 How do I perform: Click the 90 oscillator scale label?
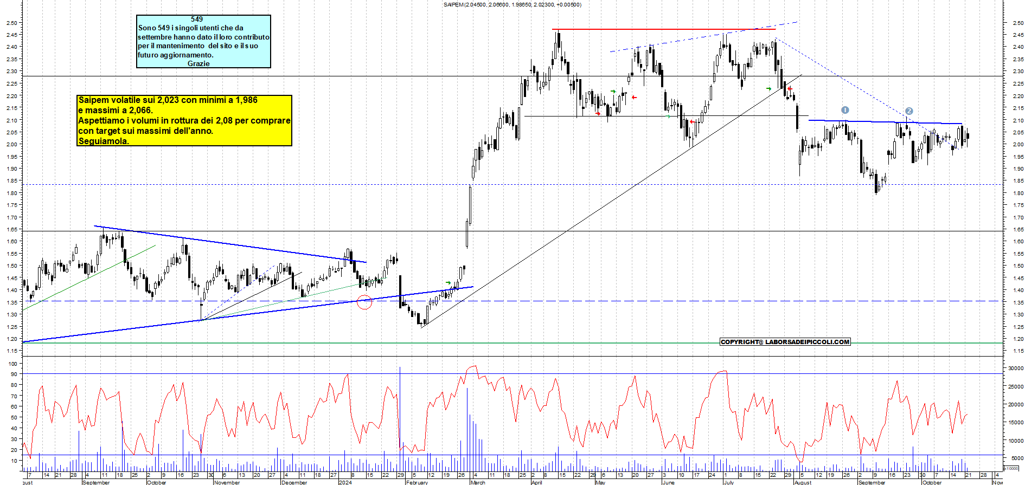tap(14, 374)
